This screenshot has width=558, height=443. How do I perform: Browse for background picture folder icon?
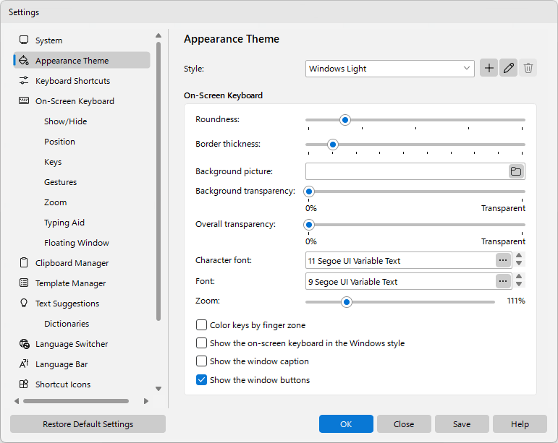point(516,171)
